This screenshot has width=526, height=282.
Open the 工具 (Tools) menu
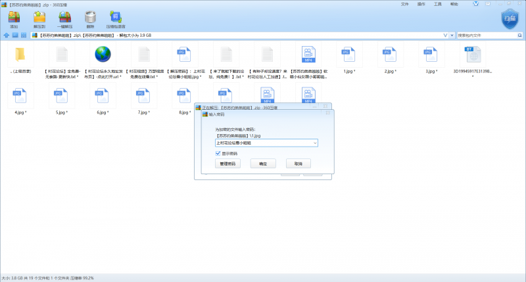click(x=437, y=4)
